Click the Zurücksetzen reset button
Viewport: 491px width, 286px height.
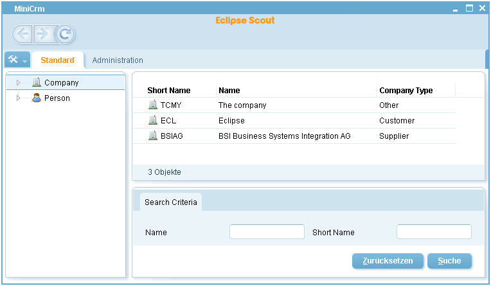[388, 261]
